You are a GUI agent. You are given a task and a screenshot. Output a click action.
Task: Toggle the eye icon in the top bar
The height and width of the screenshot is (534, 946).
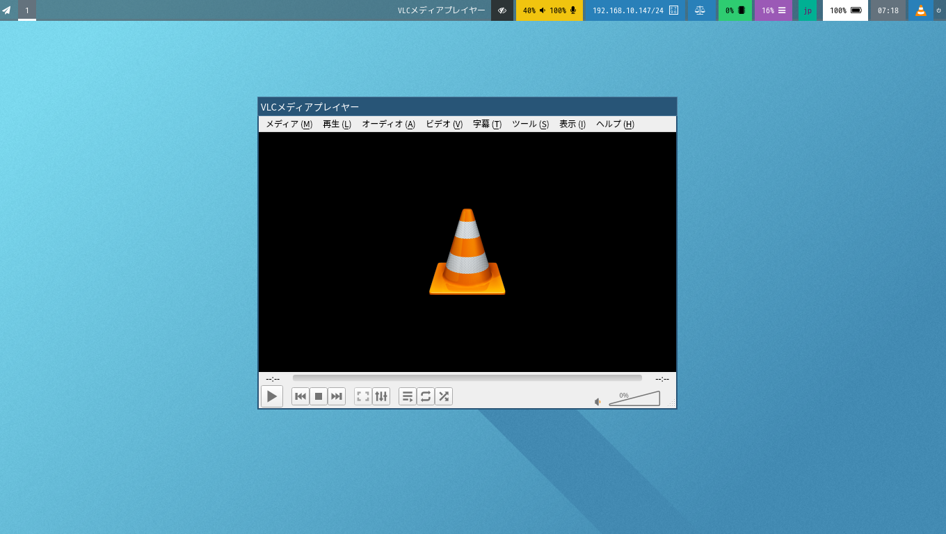[502, 10]
